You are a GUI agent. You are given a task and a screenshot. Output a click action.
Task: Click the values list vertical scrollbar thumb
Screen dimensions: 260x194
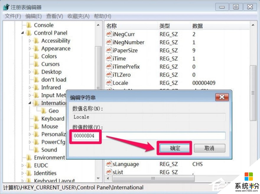pos(253,93)
